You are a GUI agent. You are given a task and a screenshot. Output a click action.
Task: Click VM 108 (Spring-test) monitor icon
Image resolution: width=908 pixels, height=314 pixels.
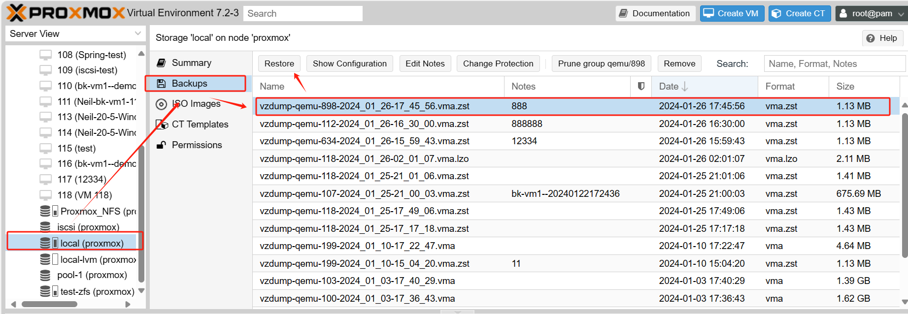pos(46,55)
